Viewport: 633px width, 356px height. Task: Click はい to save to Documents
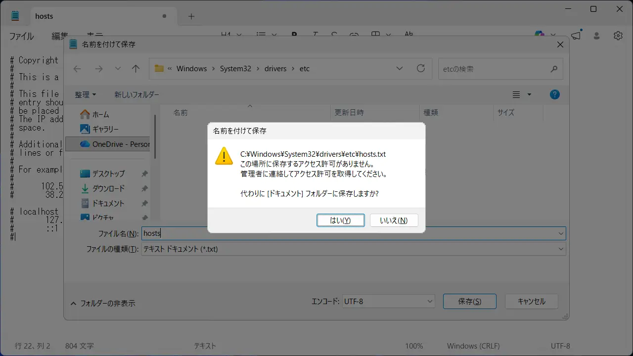(x=341, y=220)
